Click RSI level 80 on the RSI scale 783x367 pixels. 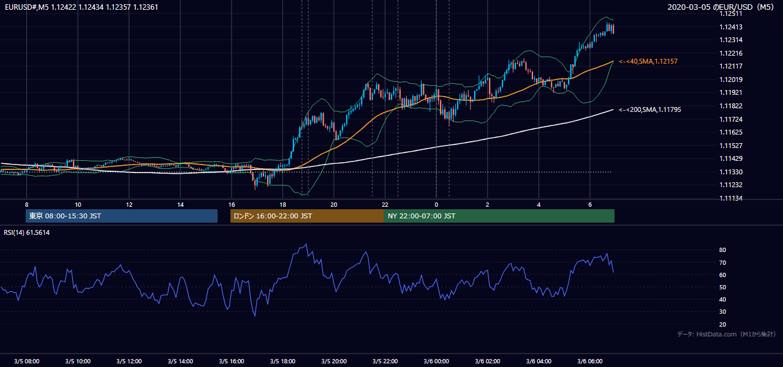723,250
